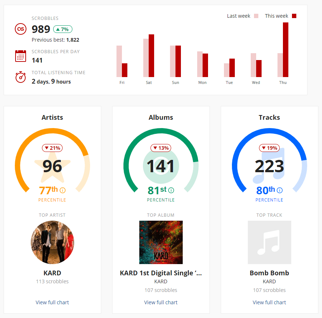Click Thursday's this-week dark red bar
Image resolution: width=322 pixels, height=318 pixels.
pyautogui.click(x=285, y=50)
